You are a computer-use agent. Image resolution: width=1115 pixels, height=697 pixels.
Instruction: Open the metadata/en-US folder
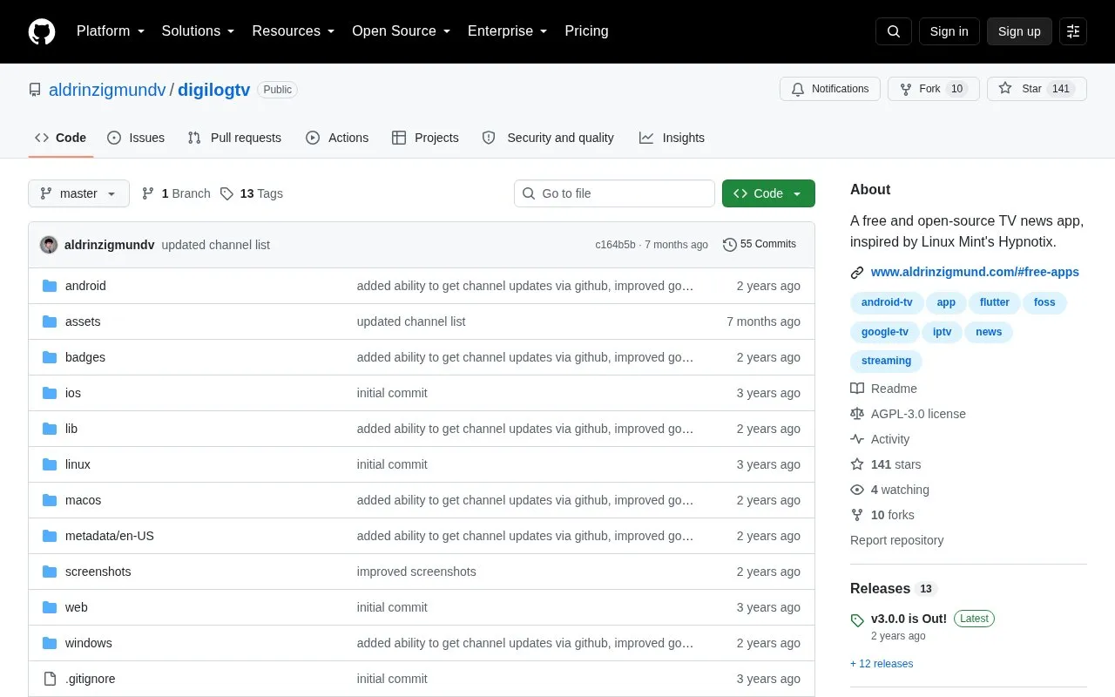click(x=110, y=536)
